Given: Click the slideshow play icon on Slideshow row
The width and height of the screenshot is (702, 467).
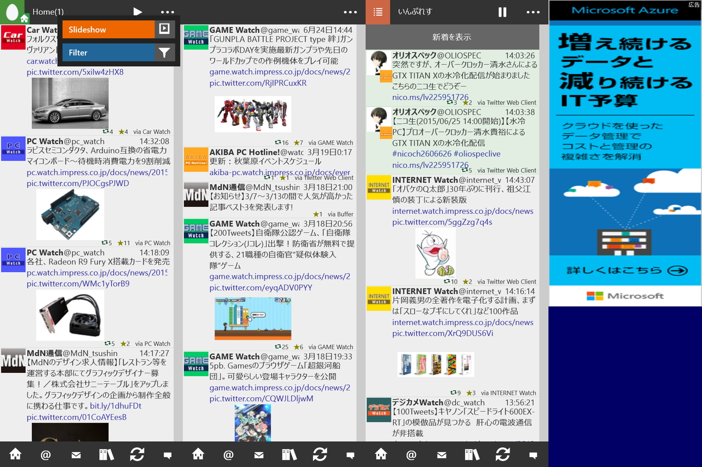Looking at the screenshot, I should tap(165, 30).
